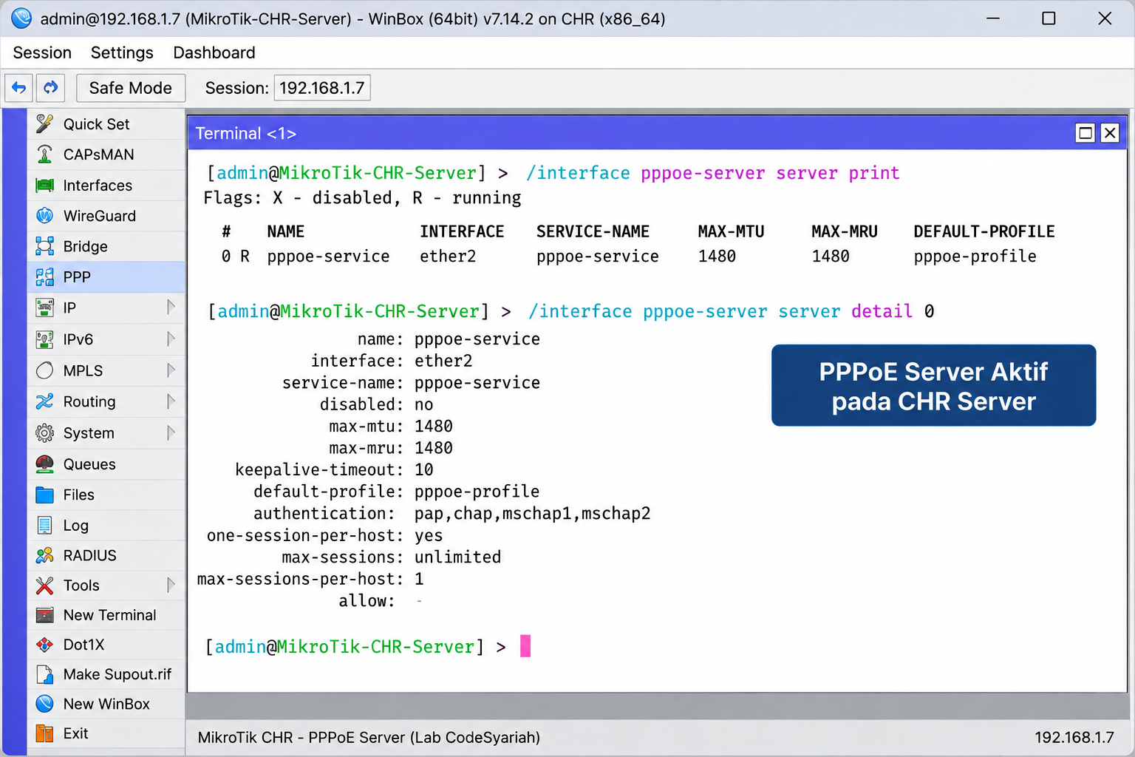Viewport: 1135px width, 757px height.
Task: Maximize the Terminal <1> window
Action: pyautogui.click(x=1085, y=133)
